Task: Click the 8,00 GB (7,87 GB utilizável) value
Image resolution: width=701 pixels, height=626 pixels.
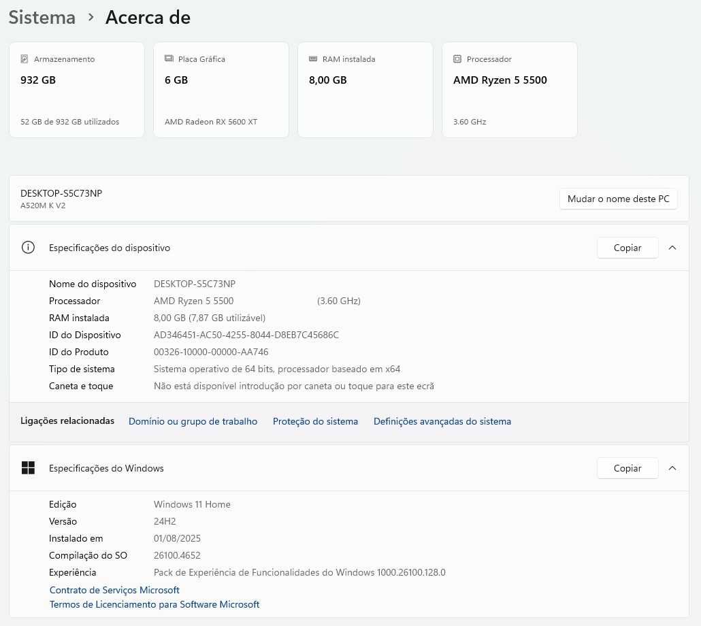Action: [210, 318]
